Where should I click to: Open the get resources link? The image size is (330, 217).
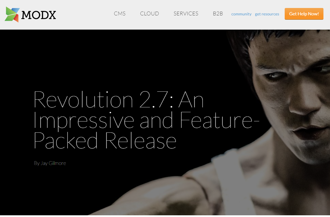267,14
